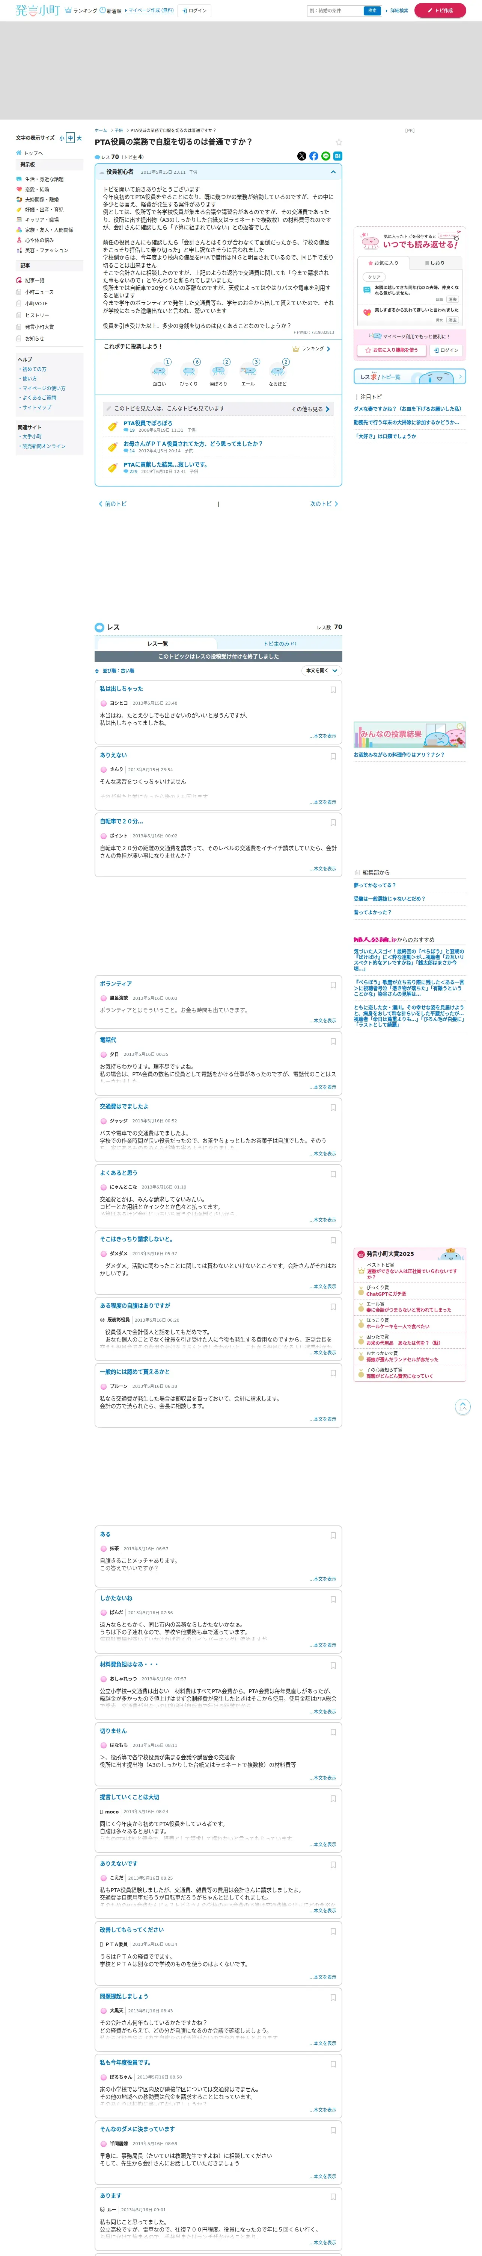The height and width of the screenshot is (2256, 482).
Task: Bookmark the reply 自転車で２０分...
Action: 333,822
